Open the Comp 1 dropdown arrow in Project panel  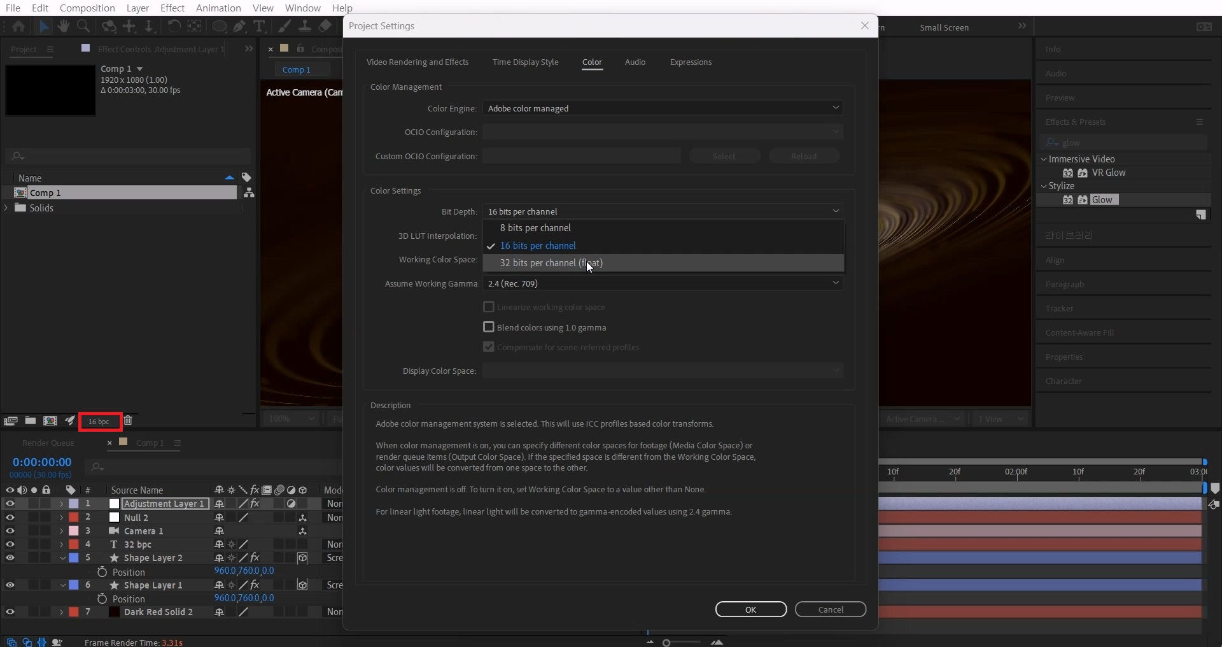139,69
